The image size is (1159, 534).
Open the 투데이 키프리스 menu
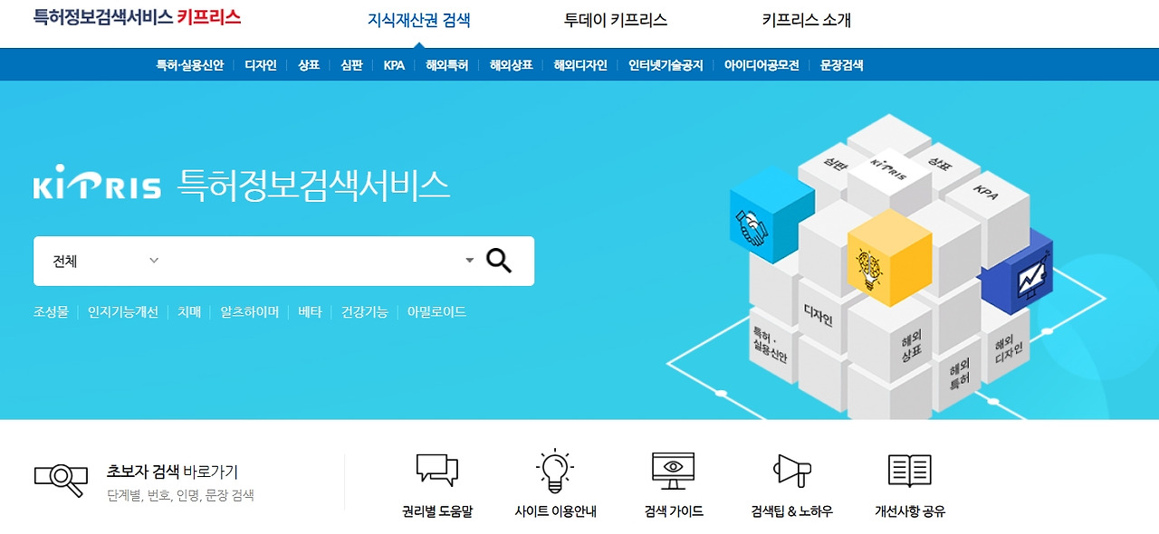pyautogui.click(x=616, y=20)
